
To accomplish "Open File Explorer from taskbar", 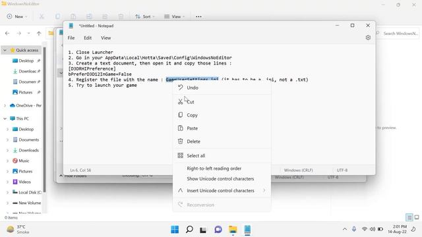I will click(x=233, y=230).
